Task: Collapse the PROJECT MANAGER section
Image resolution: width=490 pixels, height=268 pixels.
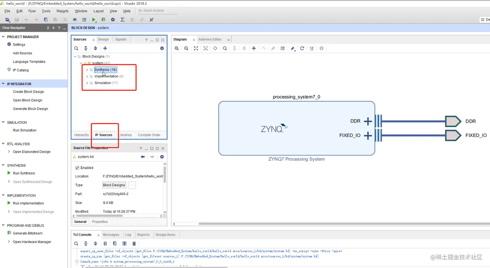Action: coord(3,37)
